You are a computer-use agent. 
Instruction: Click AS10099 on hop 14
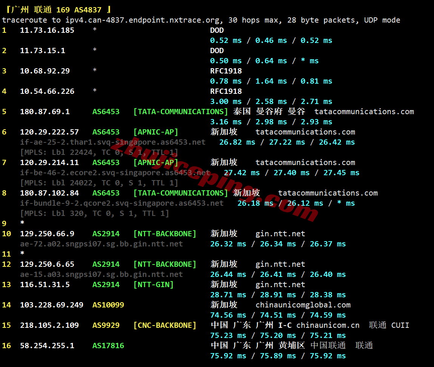pyautogui.click(x=108, y=305)
